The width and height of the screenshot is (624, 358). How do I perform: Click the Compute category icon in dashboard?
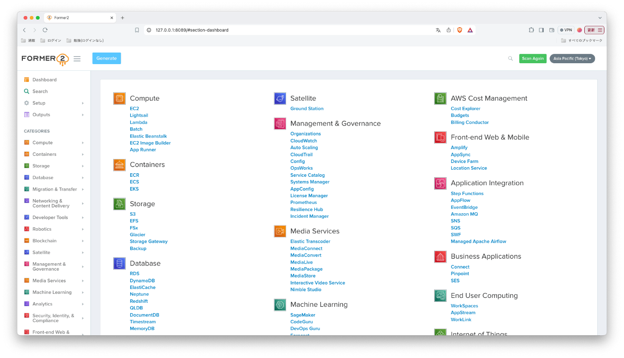(119, 98)
